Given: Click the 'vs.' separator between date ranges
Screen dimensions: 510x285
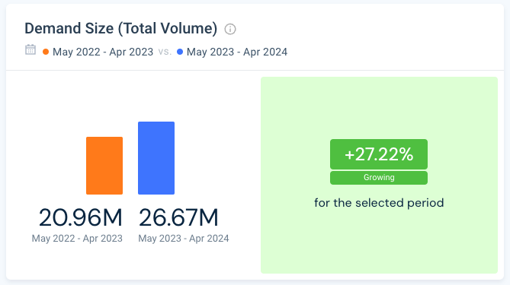Looking at the screenshot, I should (x=165, y=52).
